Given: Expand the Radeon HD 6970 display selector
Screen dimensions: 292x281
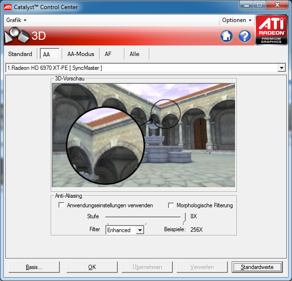Looking at the screenshot, I should pos(146,68).
